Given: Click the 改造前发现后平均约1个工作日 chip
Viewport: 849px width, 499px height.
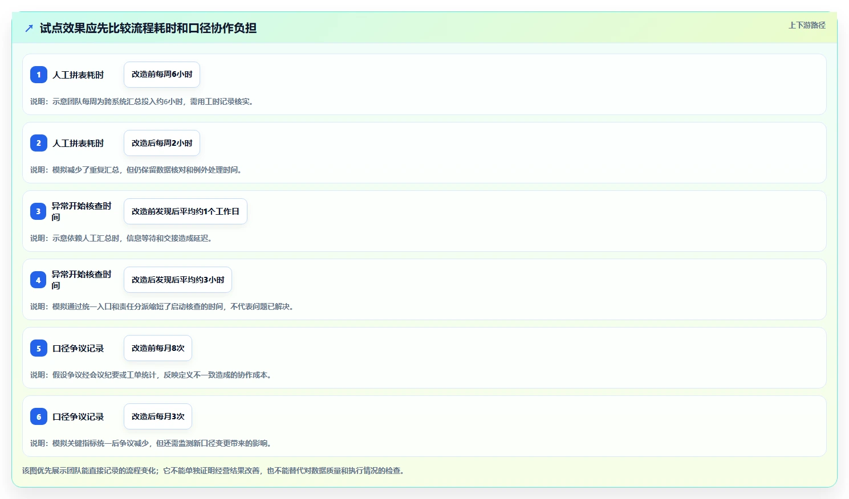Looking at the screenshot, I should tap(185, 211).
